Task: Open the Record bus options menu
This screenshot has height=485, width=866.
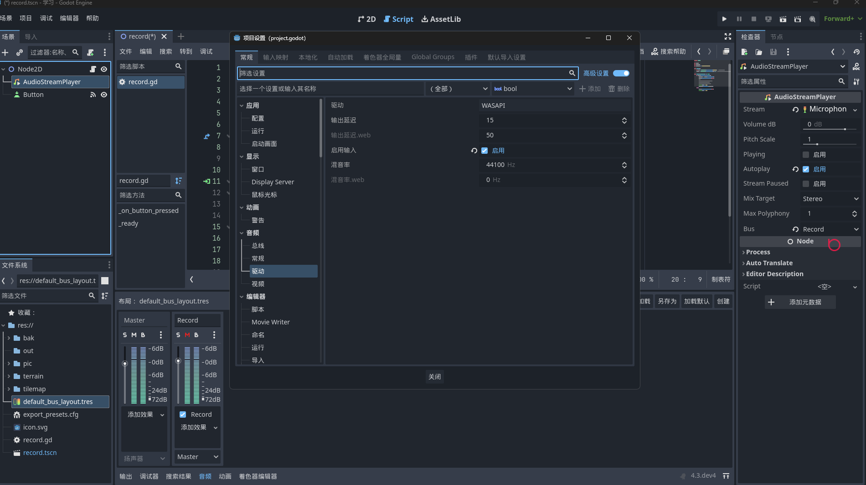Action: (214, 335)
